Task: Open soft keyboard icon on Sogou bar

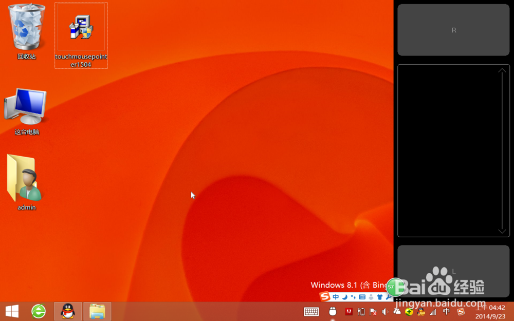Action: tap(362, 297)
